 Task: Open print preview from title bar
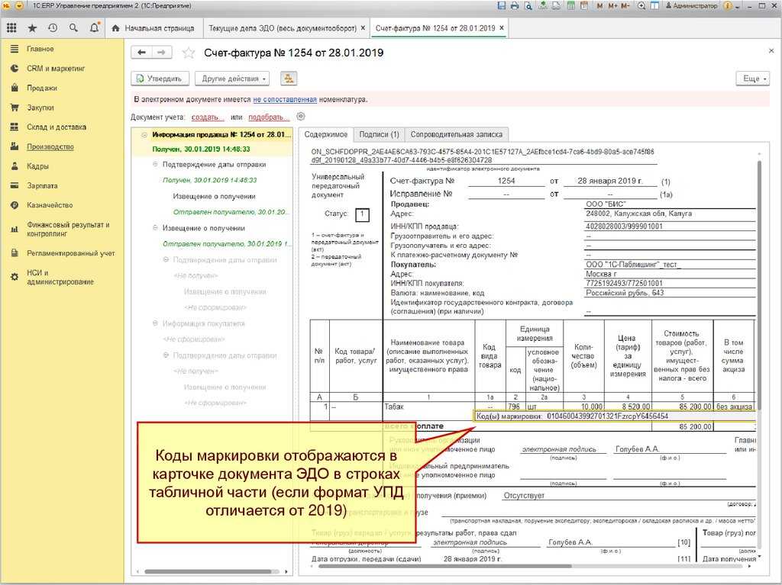click(528, 6)
